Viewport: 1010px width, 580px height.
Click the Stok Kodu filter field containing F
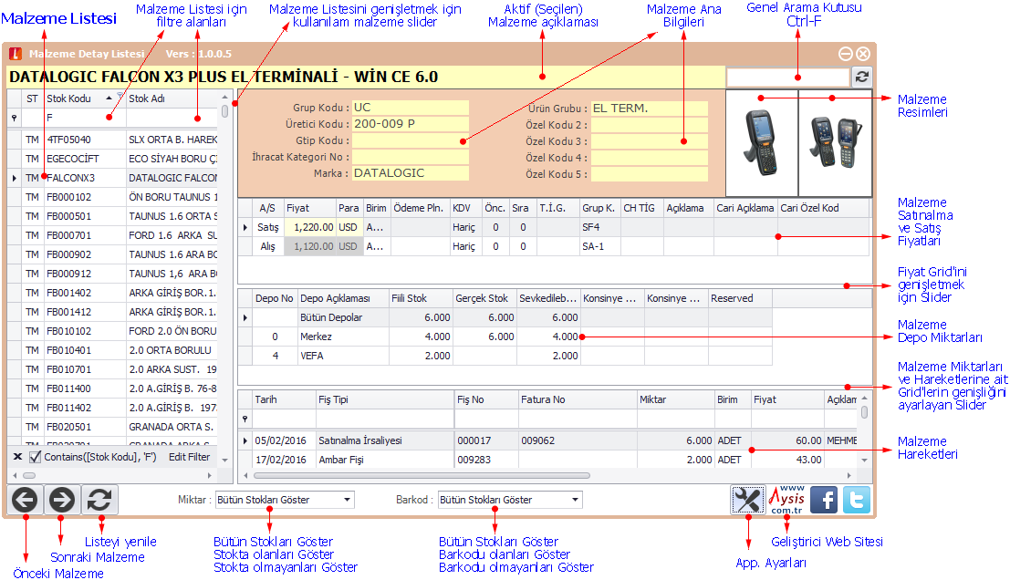point(84,118)
